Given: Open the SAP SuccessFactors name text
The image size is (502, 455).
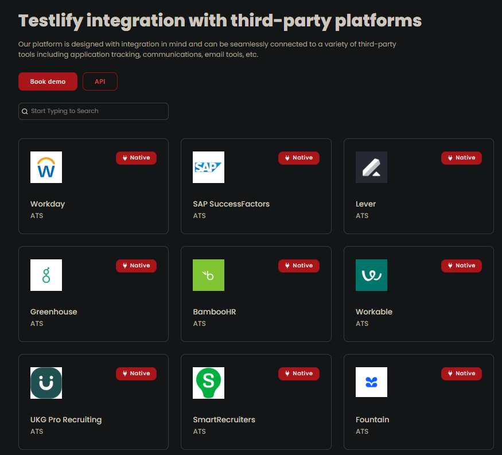Looking at the screenshot, I should click(231, 204).
